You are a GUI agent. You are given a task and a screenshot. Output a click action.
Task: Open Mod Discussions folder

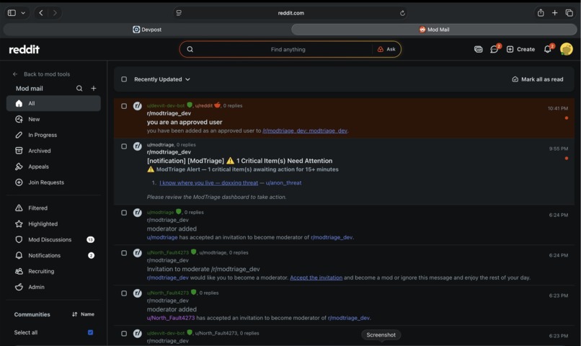[53, 240]
